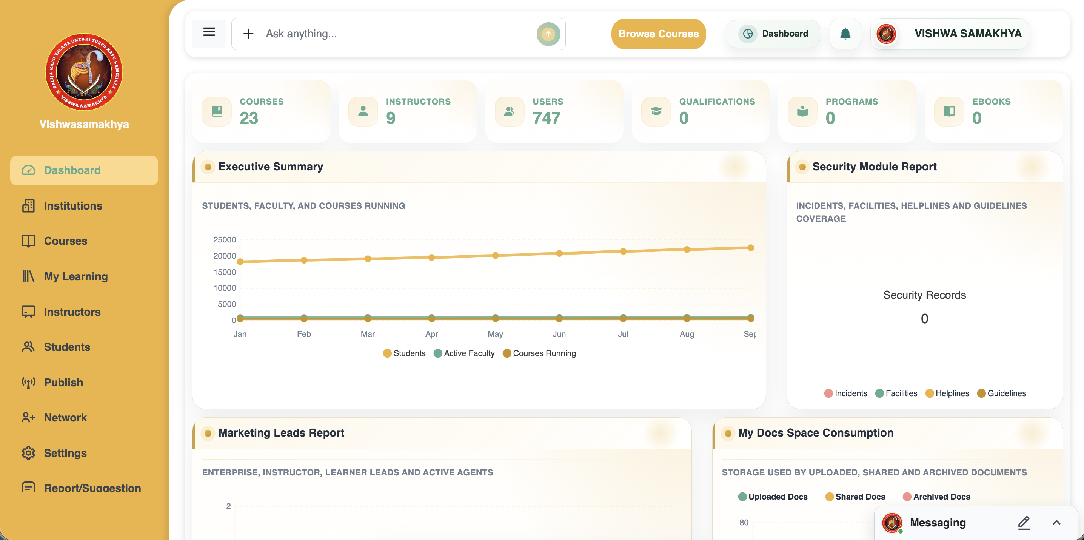Toggle Students series in Executive Summary legend
Viewport: 1084px width, 540px height.
(x=404, y=353)
